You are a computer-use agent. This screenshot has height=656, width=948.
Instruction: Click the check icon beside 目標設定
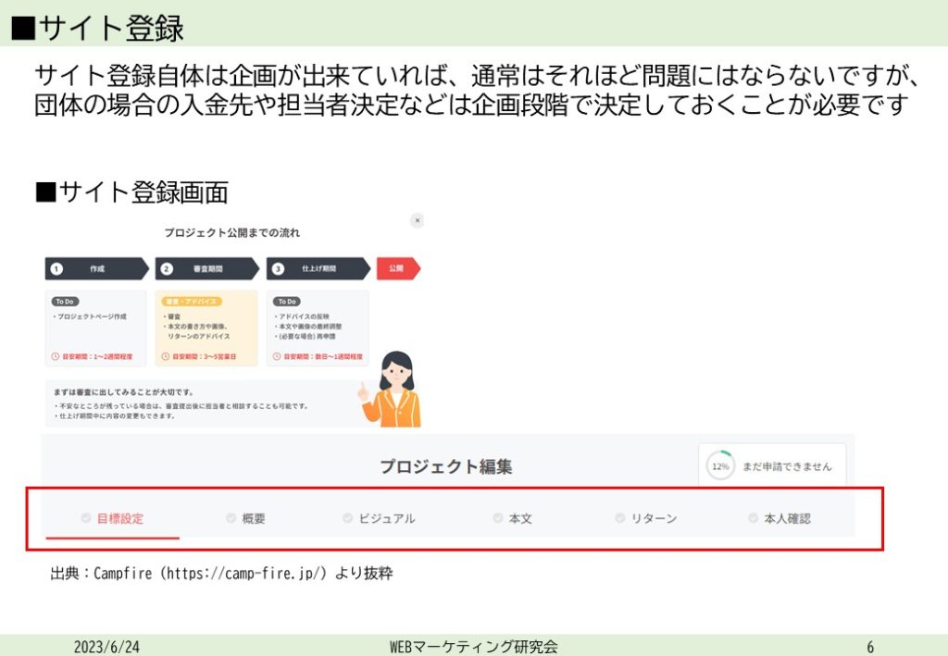[x=86, y=518]
